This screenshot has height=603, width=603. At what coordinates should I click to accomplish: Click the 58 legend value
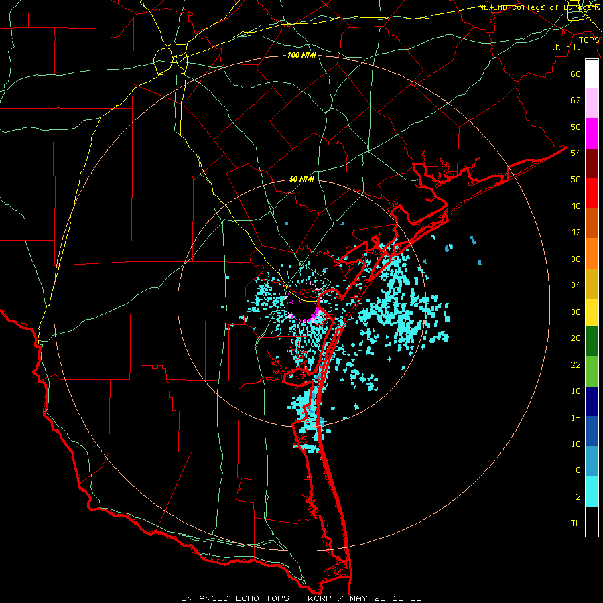point(576,127)
